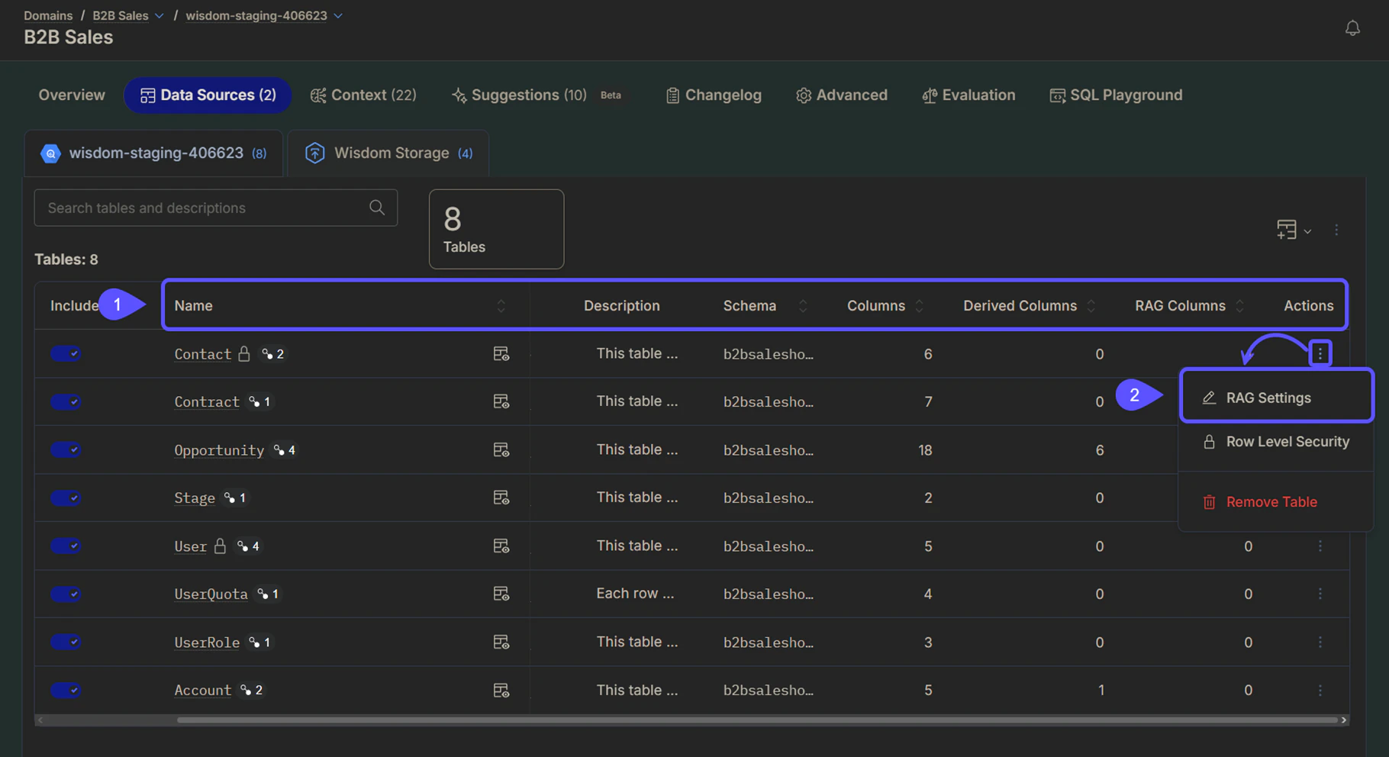
Task: Open table view details icon for Contract
Action: tap(501, 401)
